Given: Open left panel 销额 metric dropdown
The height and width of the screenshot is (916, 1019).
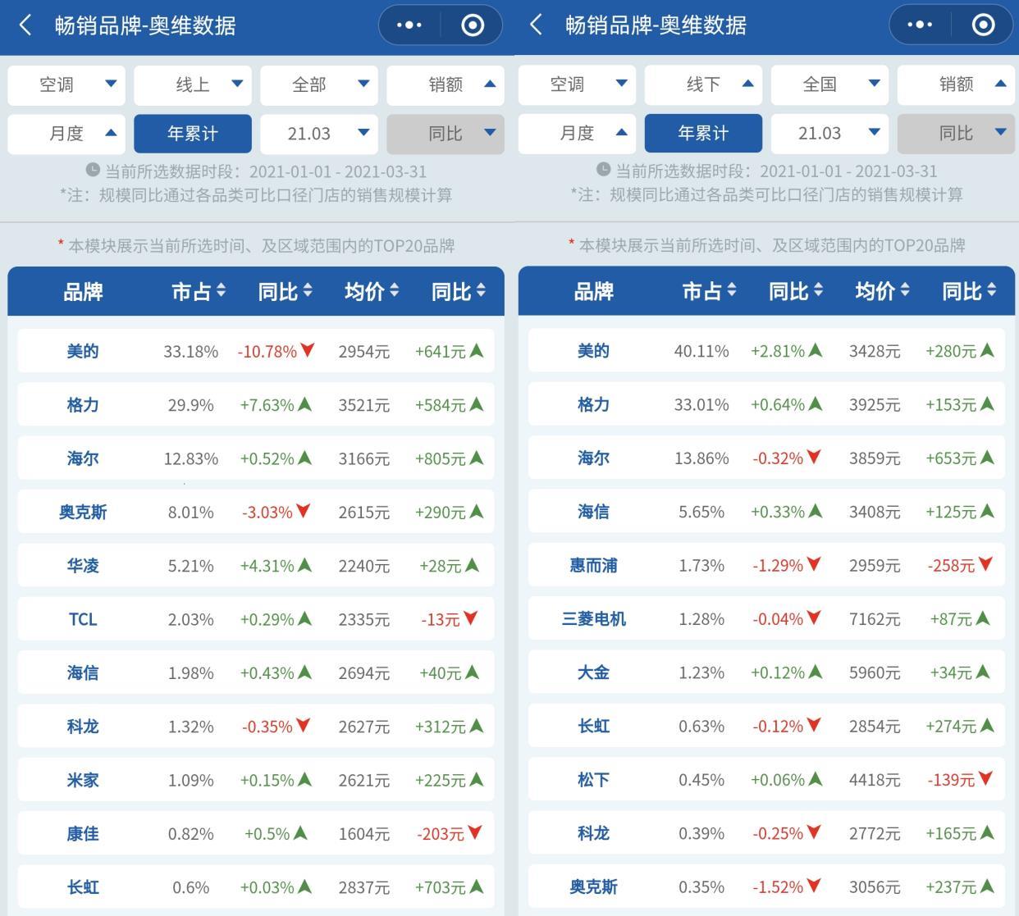Looking at the screenshot, I should coord(446,85).
